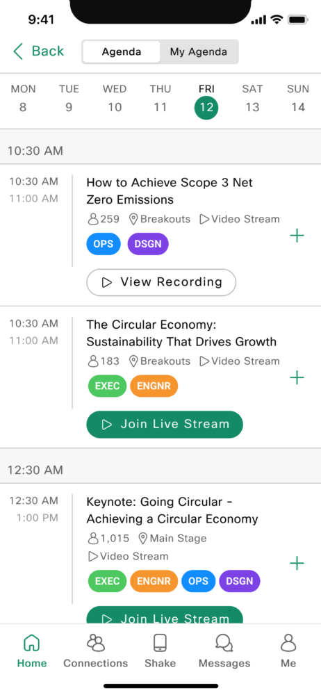Screen dimensions: 321x695
Task: Go to the Me profile icon
Action: [288, 643]
